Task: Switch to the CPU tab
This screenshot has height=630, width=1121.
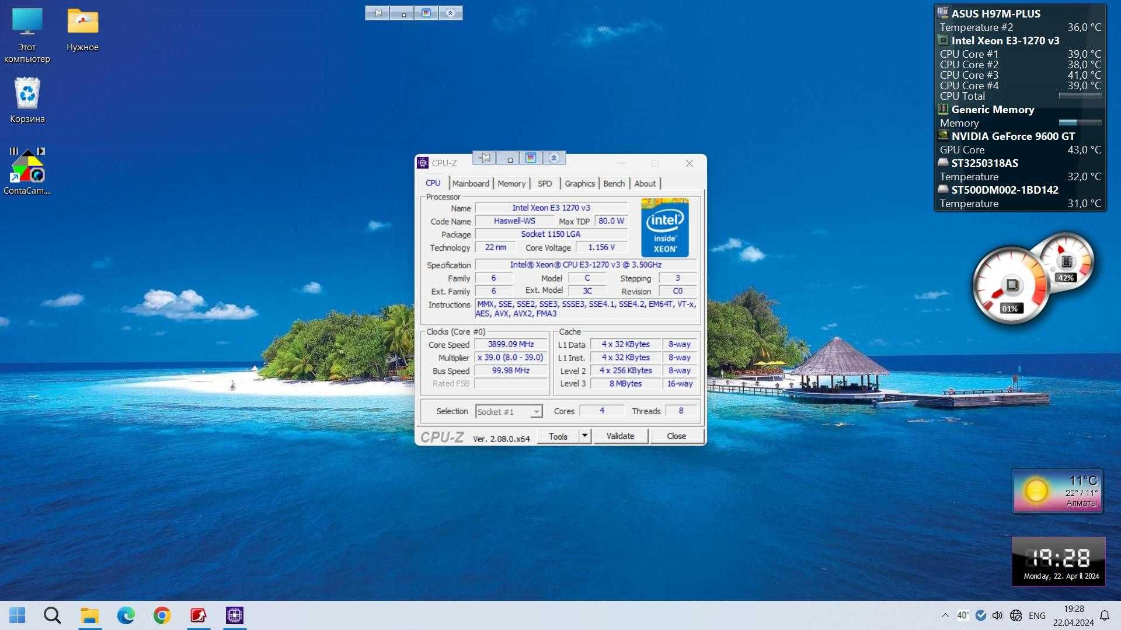Action: click(433, 183)
